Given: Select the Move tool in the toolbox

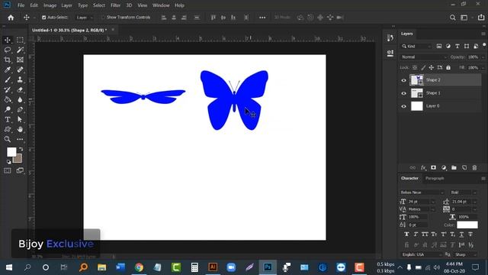Looking at the screenshot, I should [x=8, y=40].
